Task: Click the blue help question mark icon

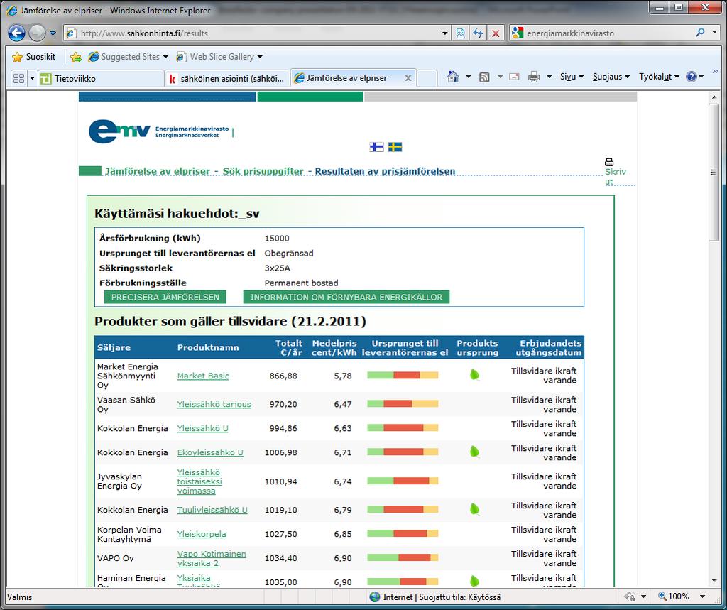Action: pyautogui.click(x=691, y=77)
